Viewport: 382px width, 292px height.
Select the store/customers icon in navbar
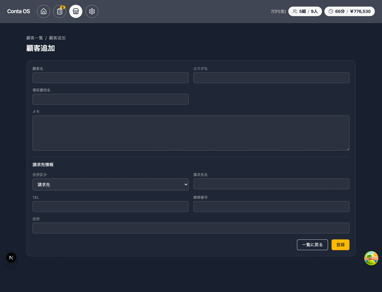[76, 11]
